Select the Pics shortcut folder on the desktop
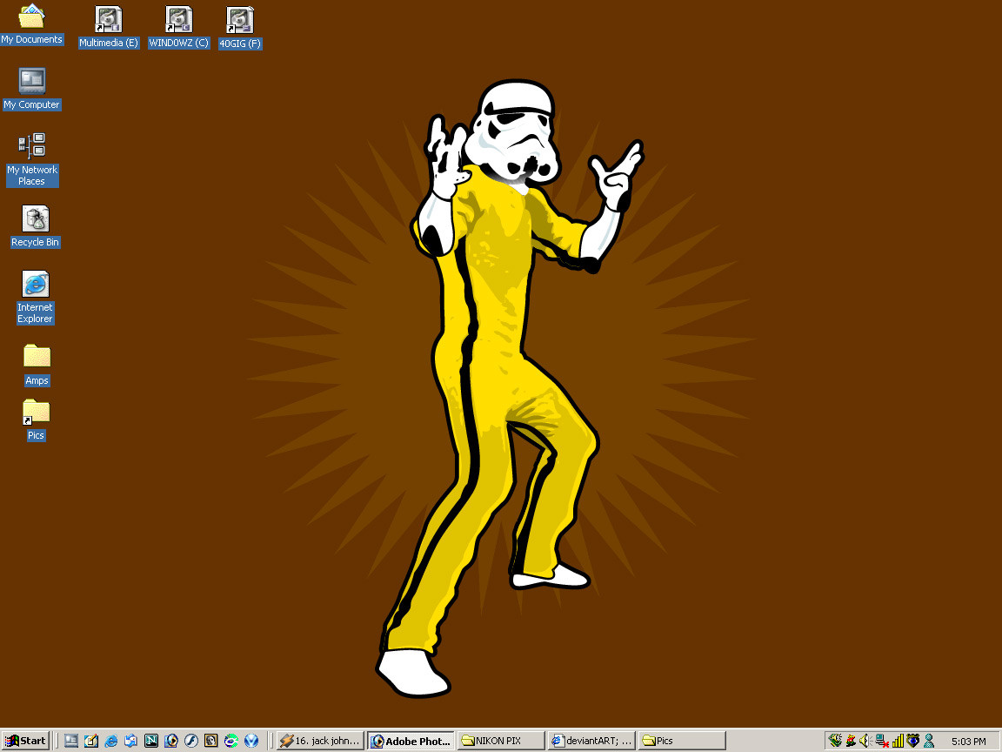 pos(36,420)
